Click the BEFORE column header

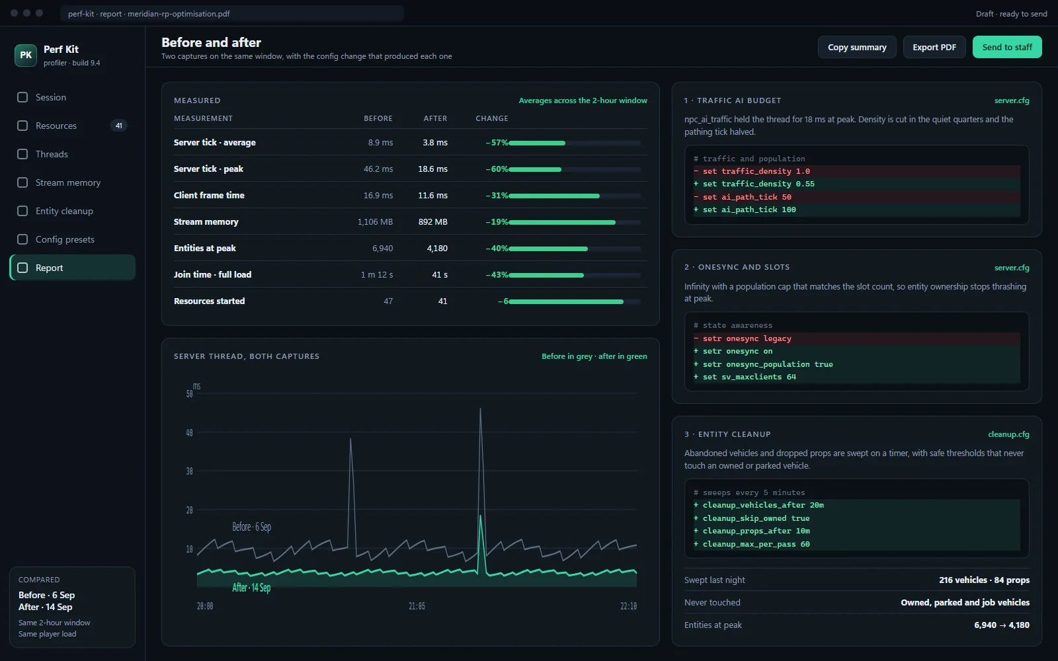click(x=378, y=118)
